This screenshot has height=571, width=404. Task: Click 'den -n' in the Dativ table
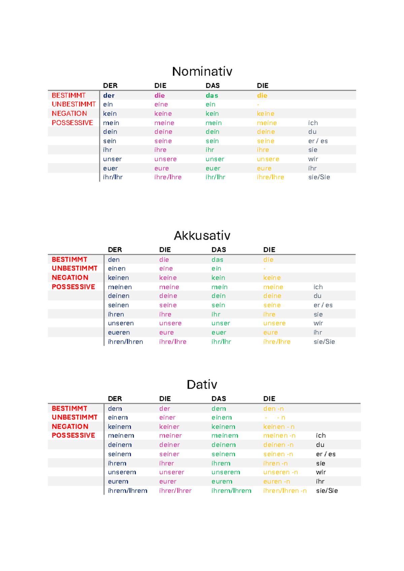[273, 409]
